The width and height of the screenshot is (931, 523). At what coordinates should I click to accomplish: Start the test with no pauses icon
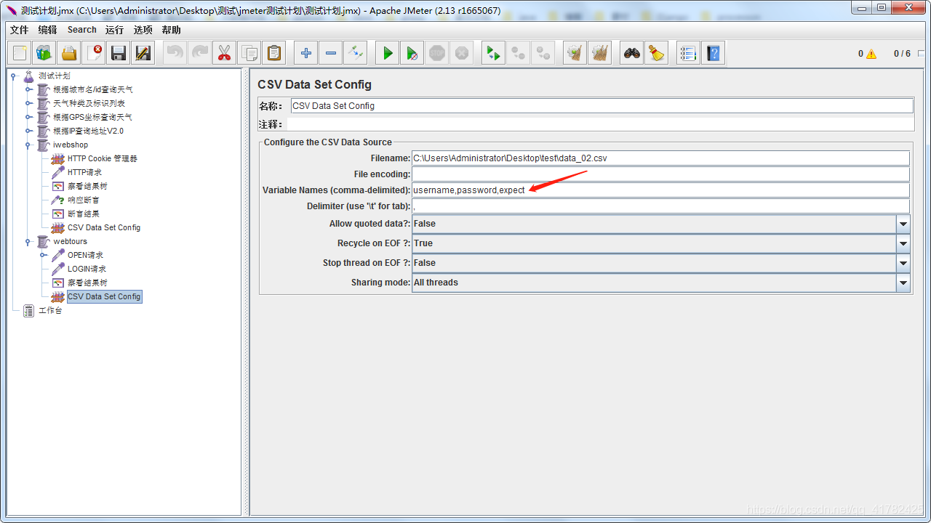coord(412,53)
